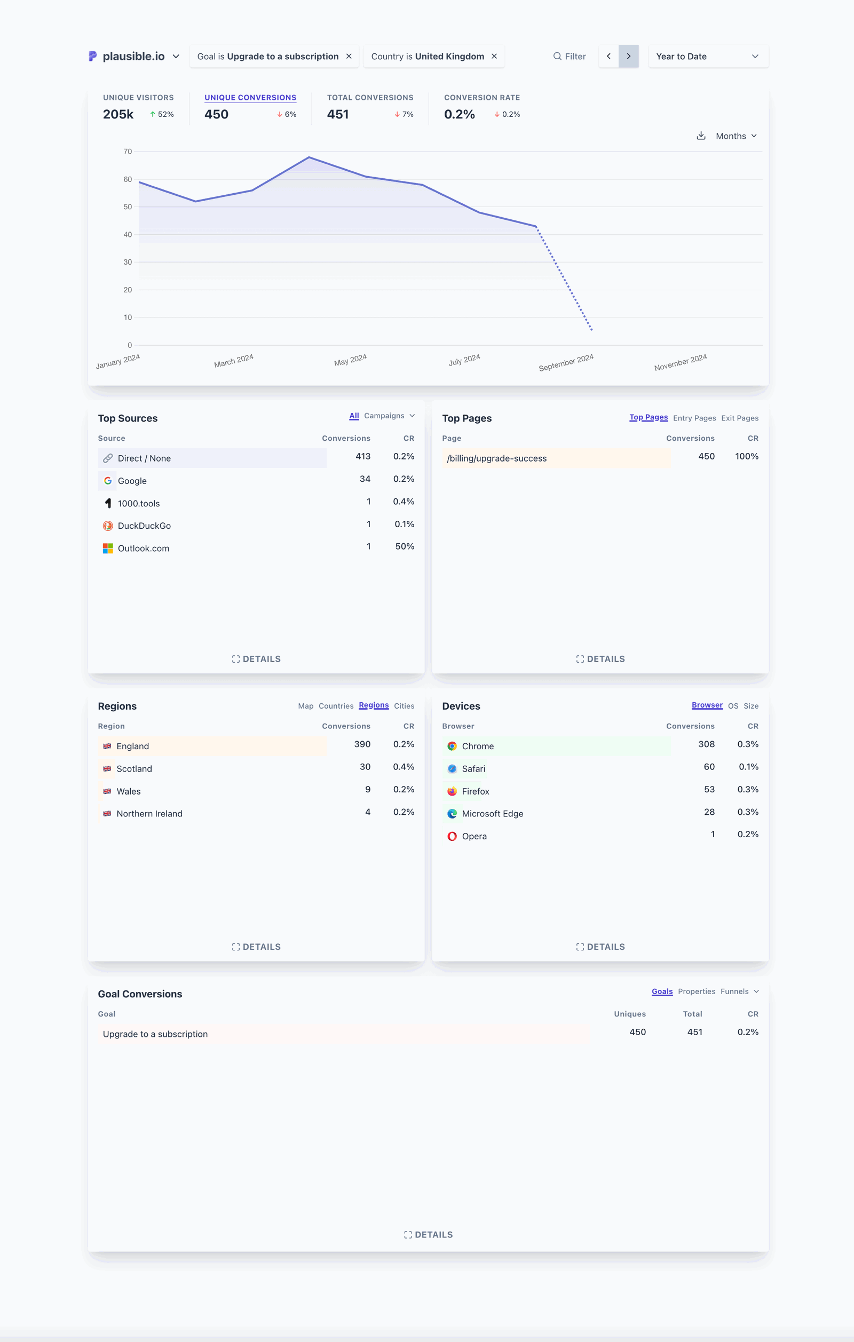Switch to the Entry Pages tab
854x1342 pixels.
(x=694, y=418)
